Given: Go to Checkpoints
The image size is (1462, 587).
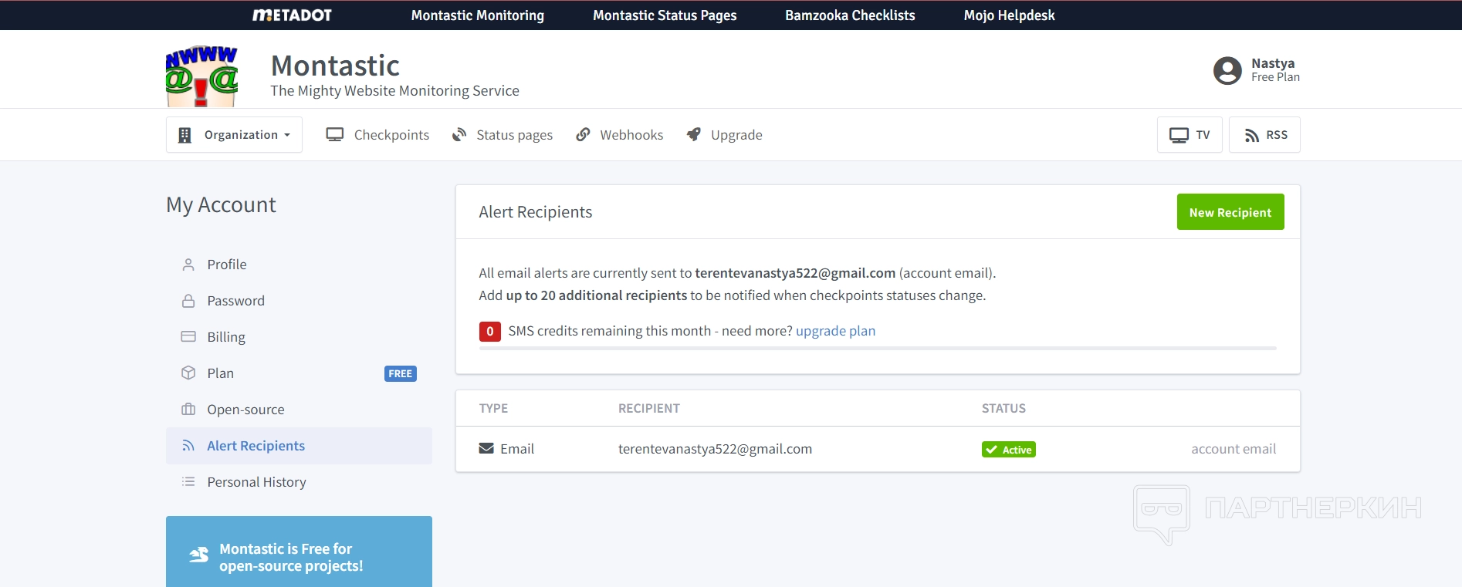Looking at the screenshot, I should tap(377, 135).
